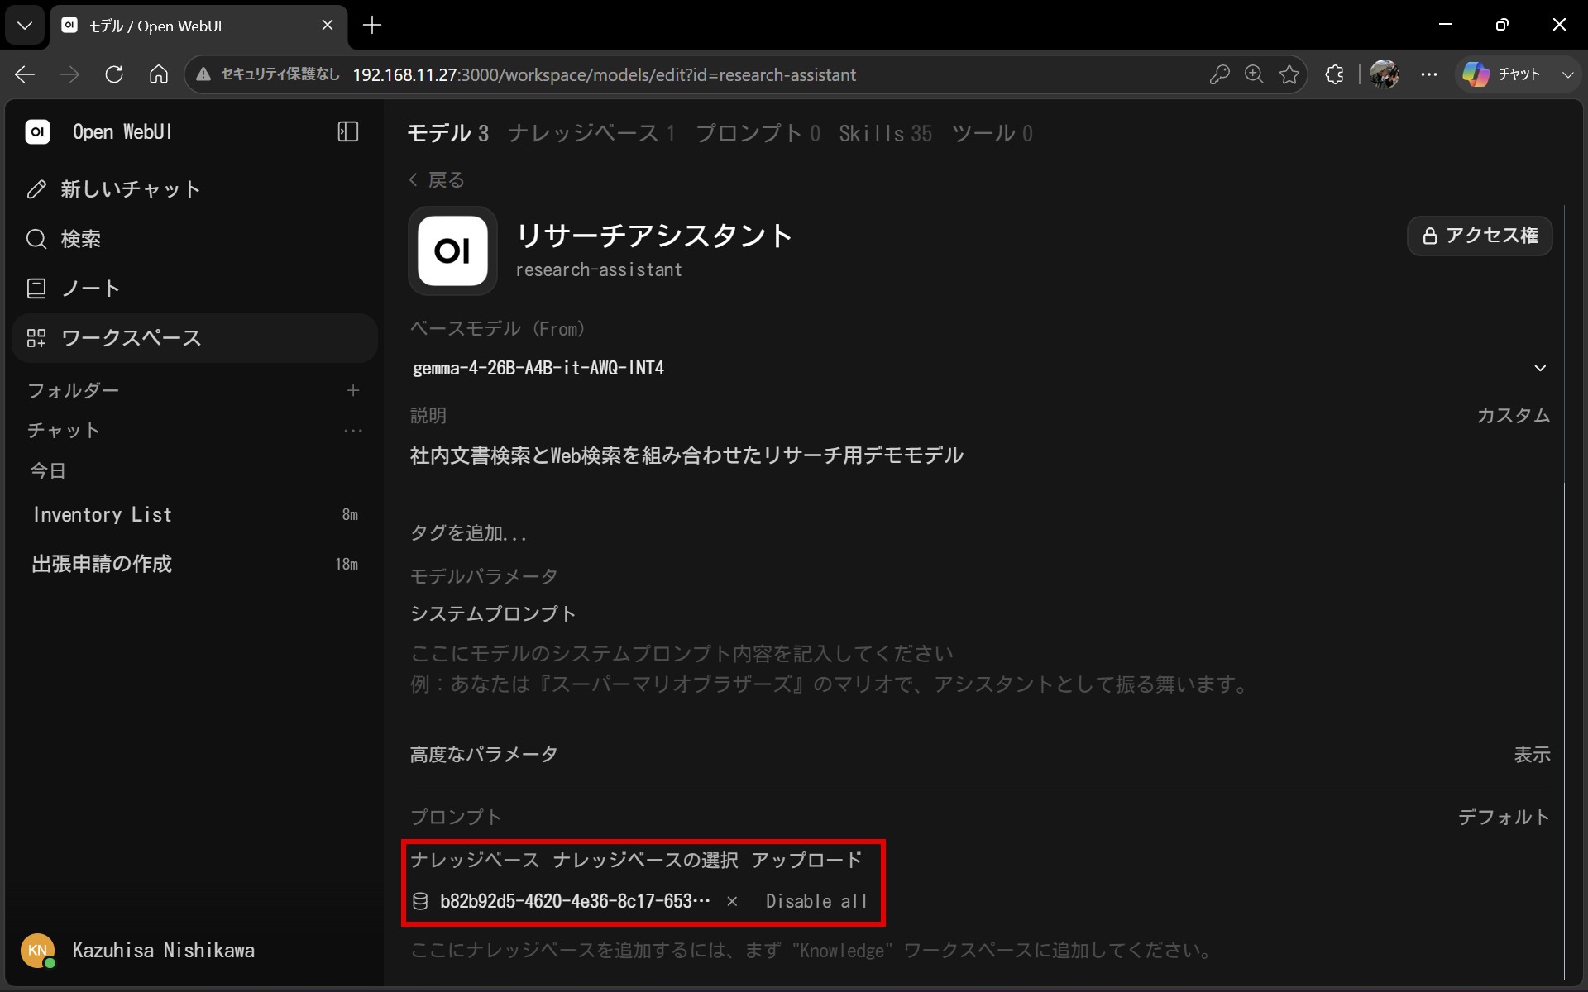
Task: Open the tab search dropdown
Action: tap(25, 26)
